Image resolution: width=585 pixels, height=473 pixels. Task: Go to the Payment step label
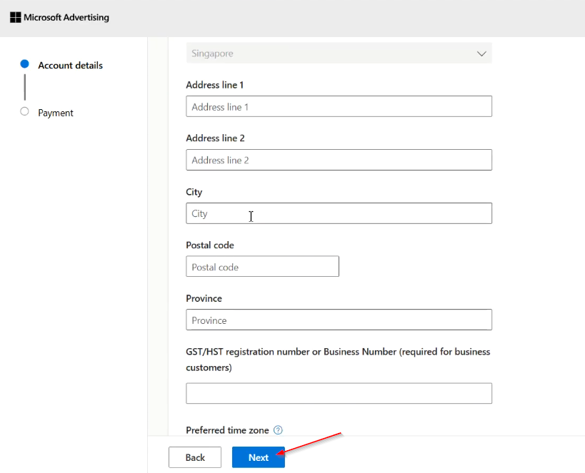56,113
